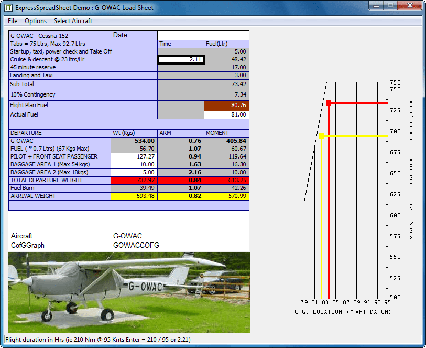Viewport: 426px width, 348px height.
Task: Click the fuel weight value 56.70
Action: pos(134,149)
